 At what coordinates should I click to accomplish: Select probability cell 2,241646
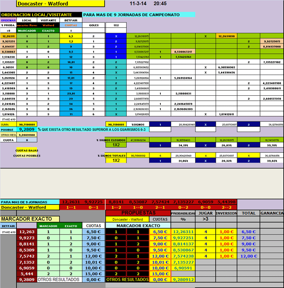[8, 104]
